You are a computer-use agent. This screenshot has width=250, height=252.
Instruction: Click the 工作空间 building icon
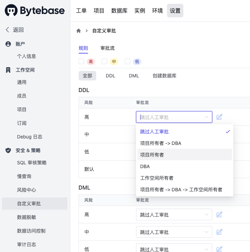click(x=8, y=70)
